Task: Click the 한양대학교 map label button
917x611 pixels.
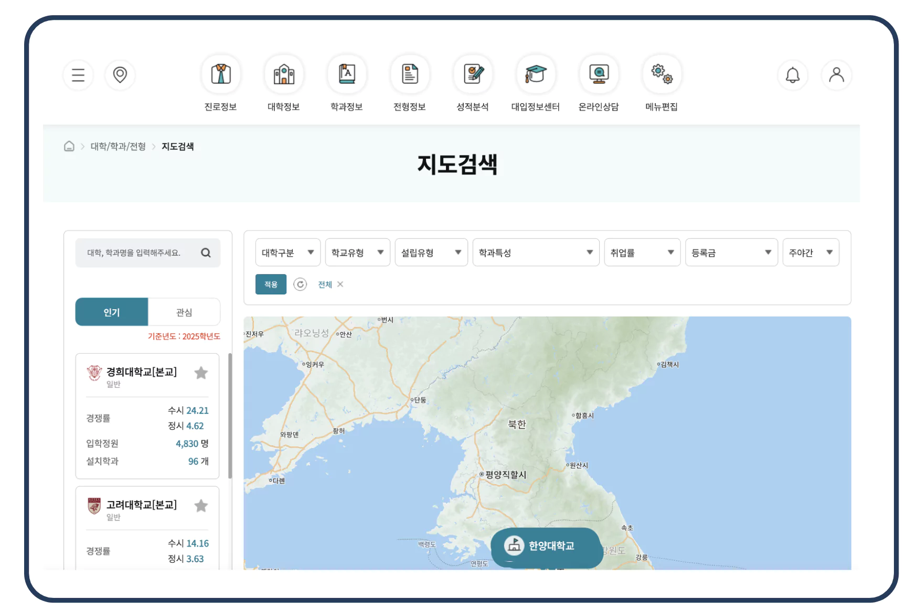Action: coord(547,547)
